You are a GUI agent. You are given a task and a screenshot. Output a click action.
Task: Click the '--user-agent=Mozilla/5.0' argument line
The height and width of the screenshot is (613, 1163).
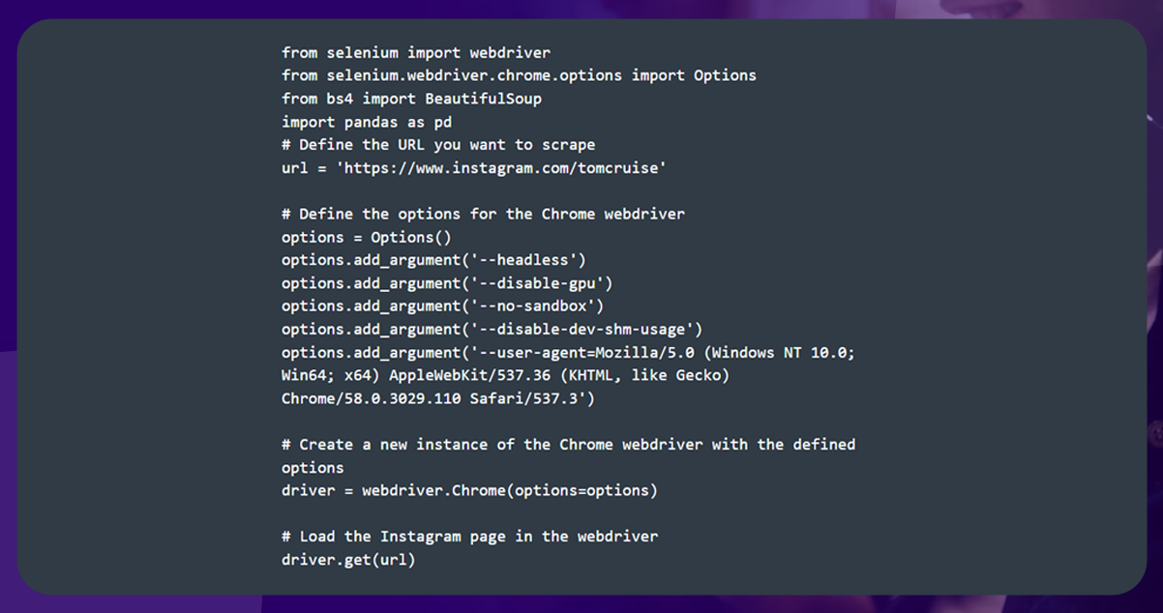point(568,353)
